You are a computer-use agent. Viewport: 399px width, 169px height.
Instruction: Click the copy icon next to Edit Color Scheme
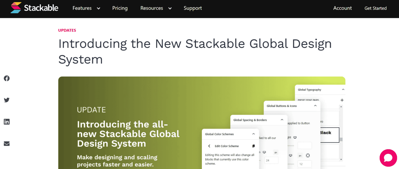[x=254, y=146]
